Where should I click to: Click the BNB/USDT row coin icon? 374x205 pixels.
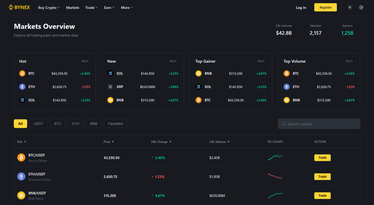[21, 196]
